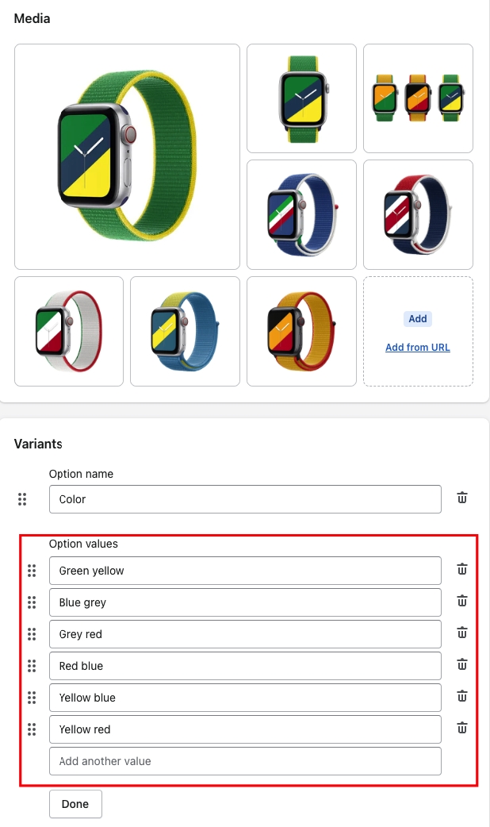Delete the Yellow red option value
490x827 pixels.
tap(462, 728)
